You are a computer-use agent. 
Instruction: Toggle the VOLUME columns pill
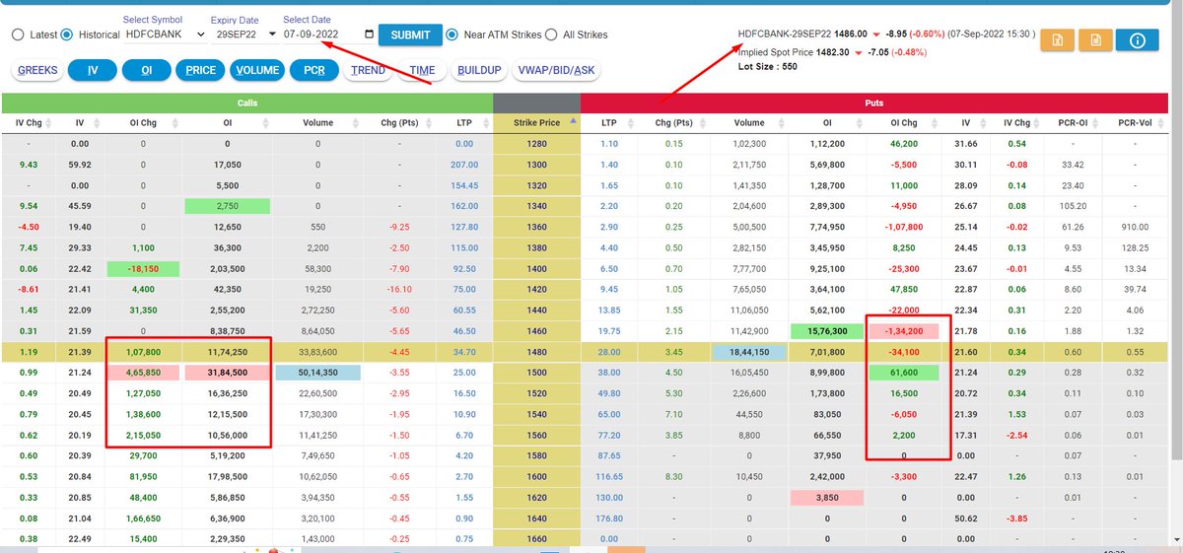coord(257,71)
